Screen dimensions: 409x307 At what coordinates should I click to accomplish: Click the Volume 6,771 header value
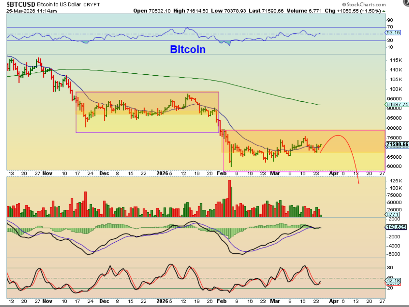304,11
